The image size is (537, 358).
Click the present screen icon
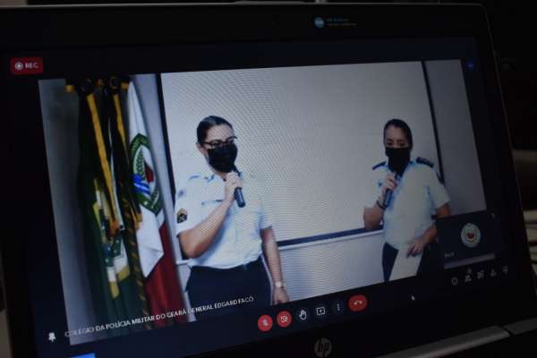click(x=320, y=311)
